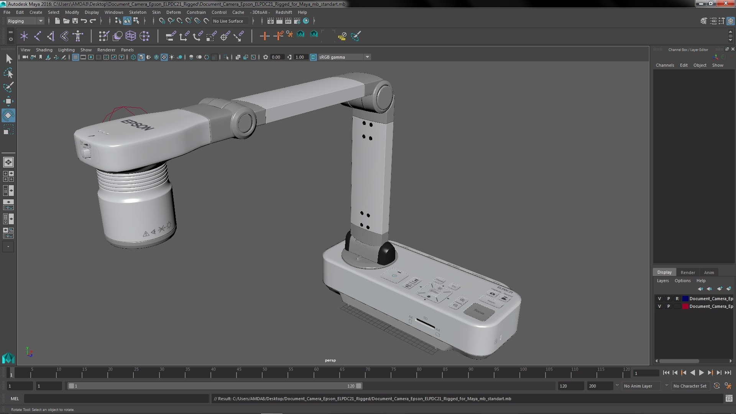Click the Save Scene icon

coord(75,21)
